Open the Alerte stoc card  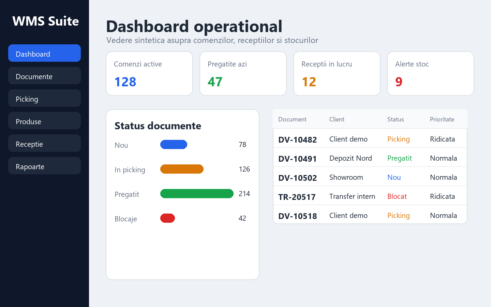431,74
